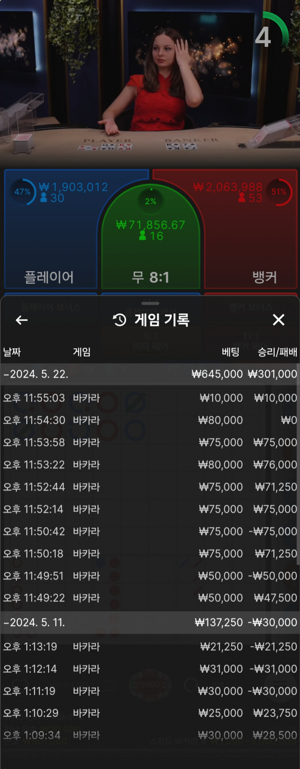Select the 게임 column header
300x769 pixels.
[x=82, y=352]
